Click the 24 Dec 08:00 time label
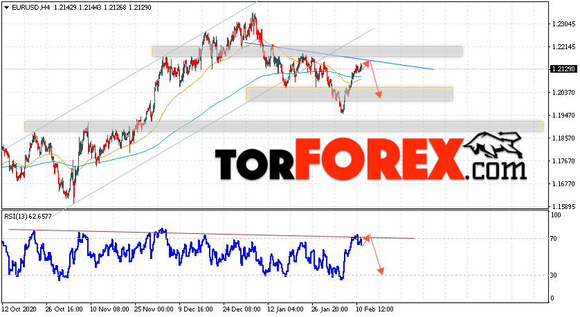Viewport: 580px width, 317px height. (x=242, y=309)
